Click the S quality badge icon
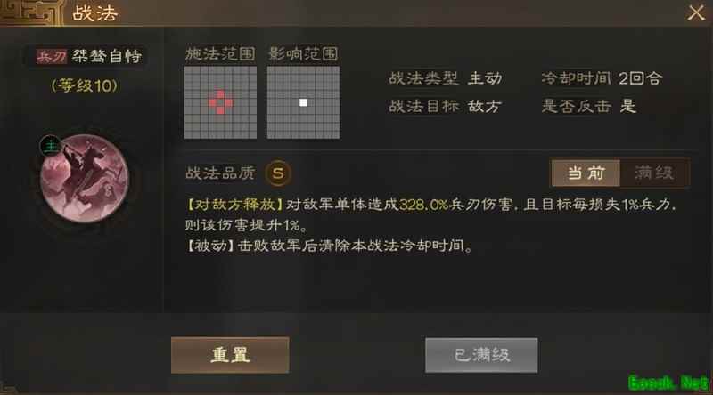The width and height of the screenshot is (713, 395). coord(278,173)
